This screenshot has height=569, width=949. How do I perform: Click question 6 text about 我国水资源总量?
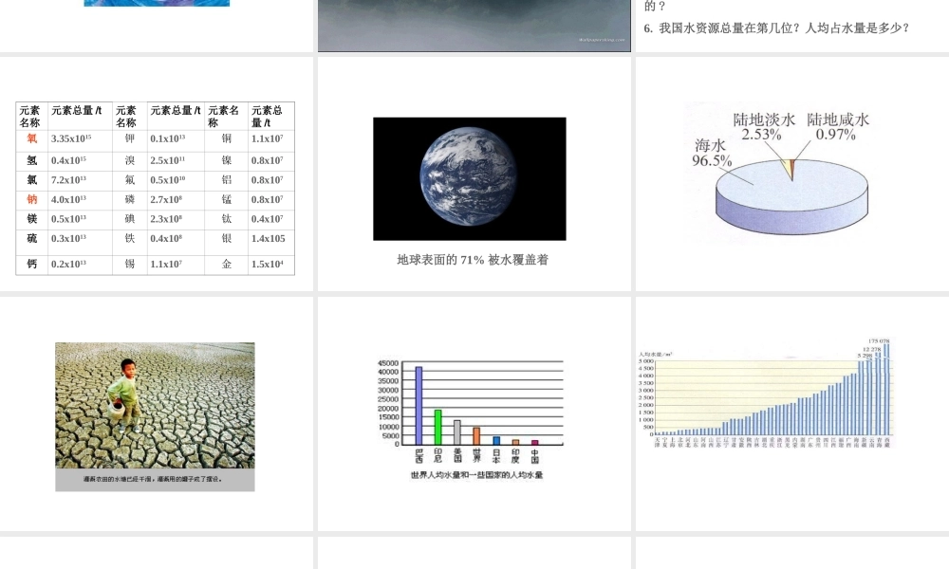point(776,28)
